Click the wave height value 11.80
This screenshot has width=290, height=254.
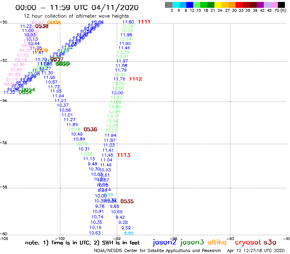128,22
